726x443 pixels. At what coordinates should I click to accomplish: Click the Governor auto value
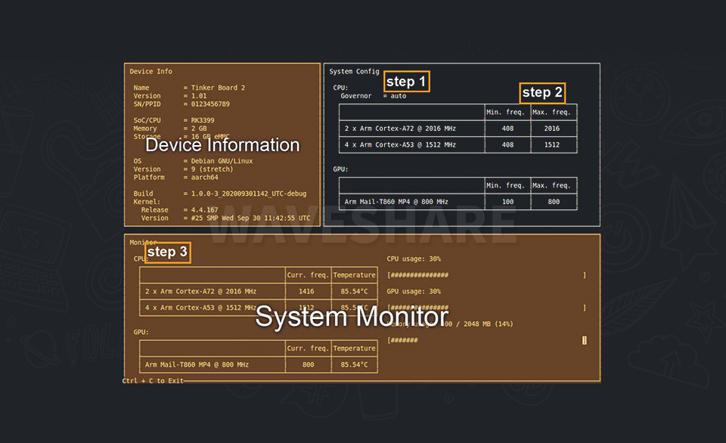point(398,96)
